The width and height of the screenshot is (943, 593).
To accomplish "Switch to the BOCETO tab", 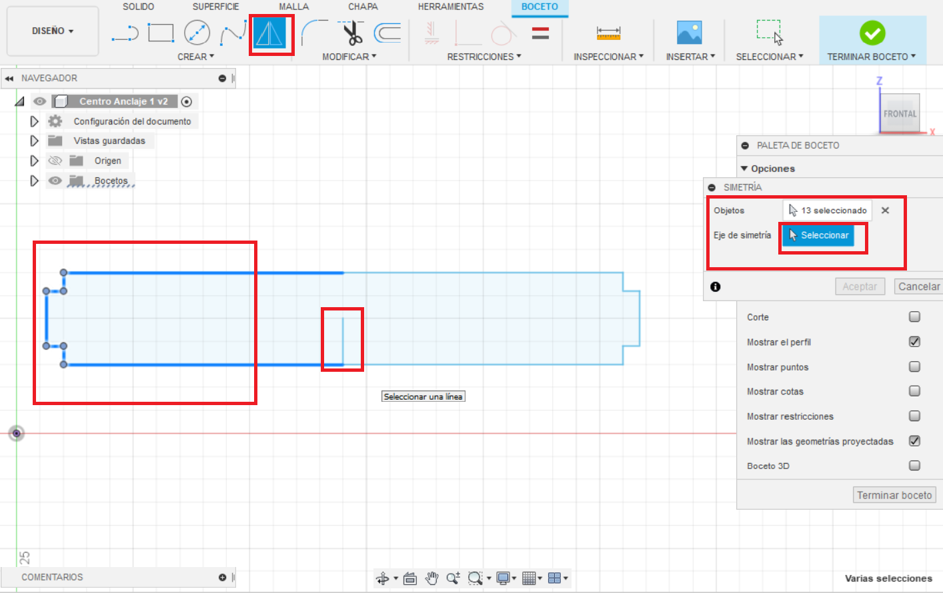I will point(540,7).
